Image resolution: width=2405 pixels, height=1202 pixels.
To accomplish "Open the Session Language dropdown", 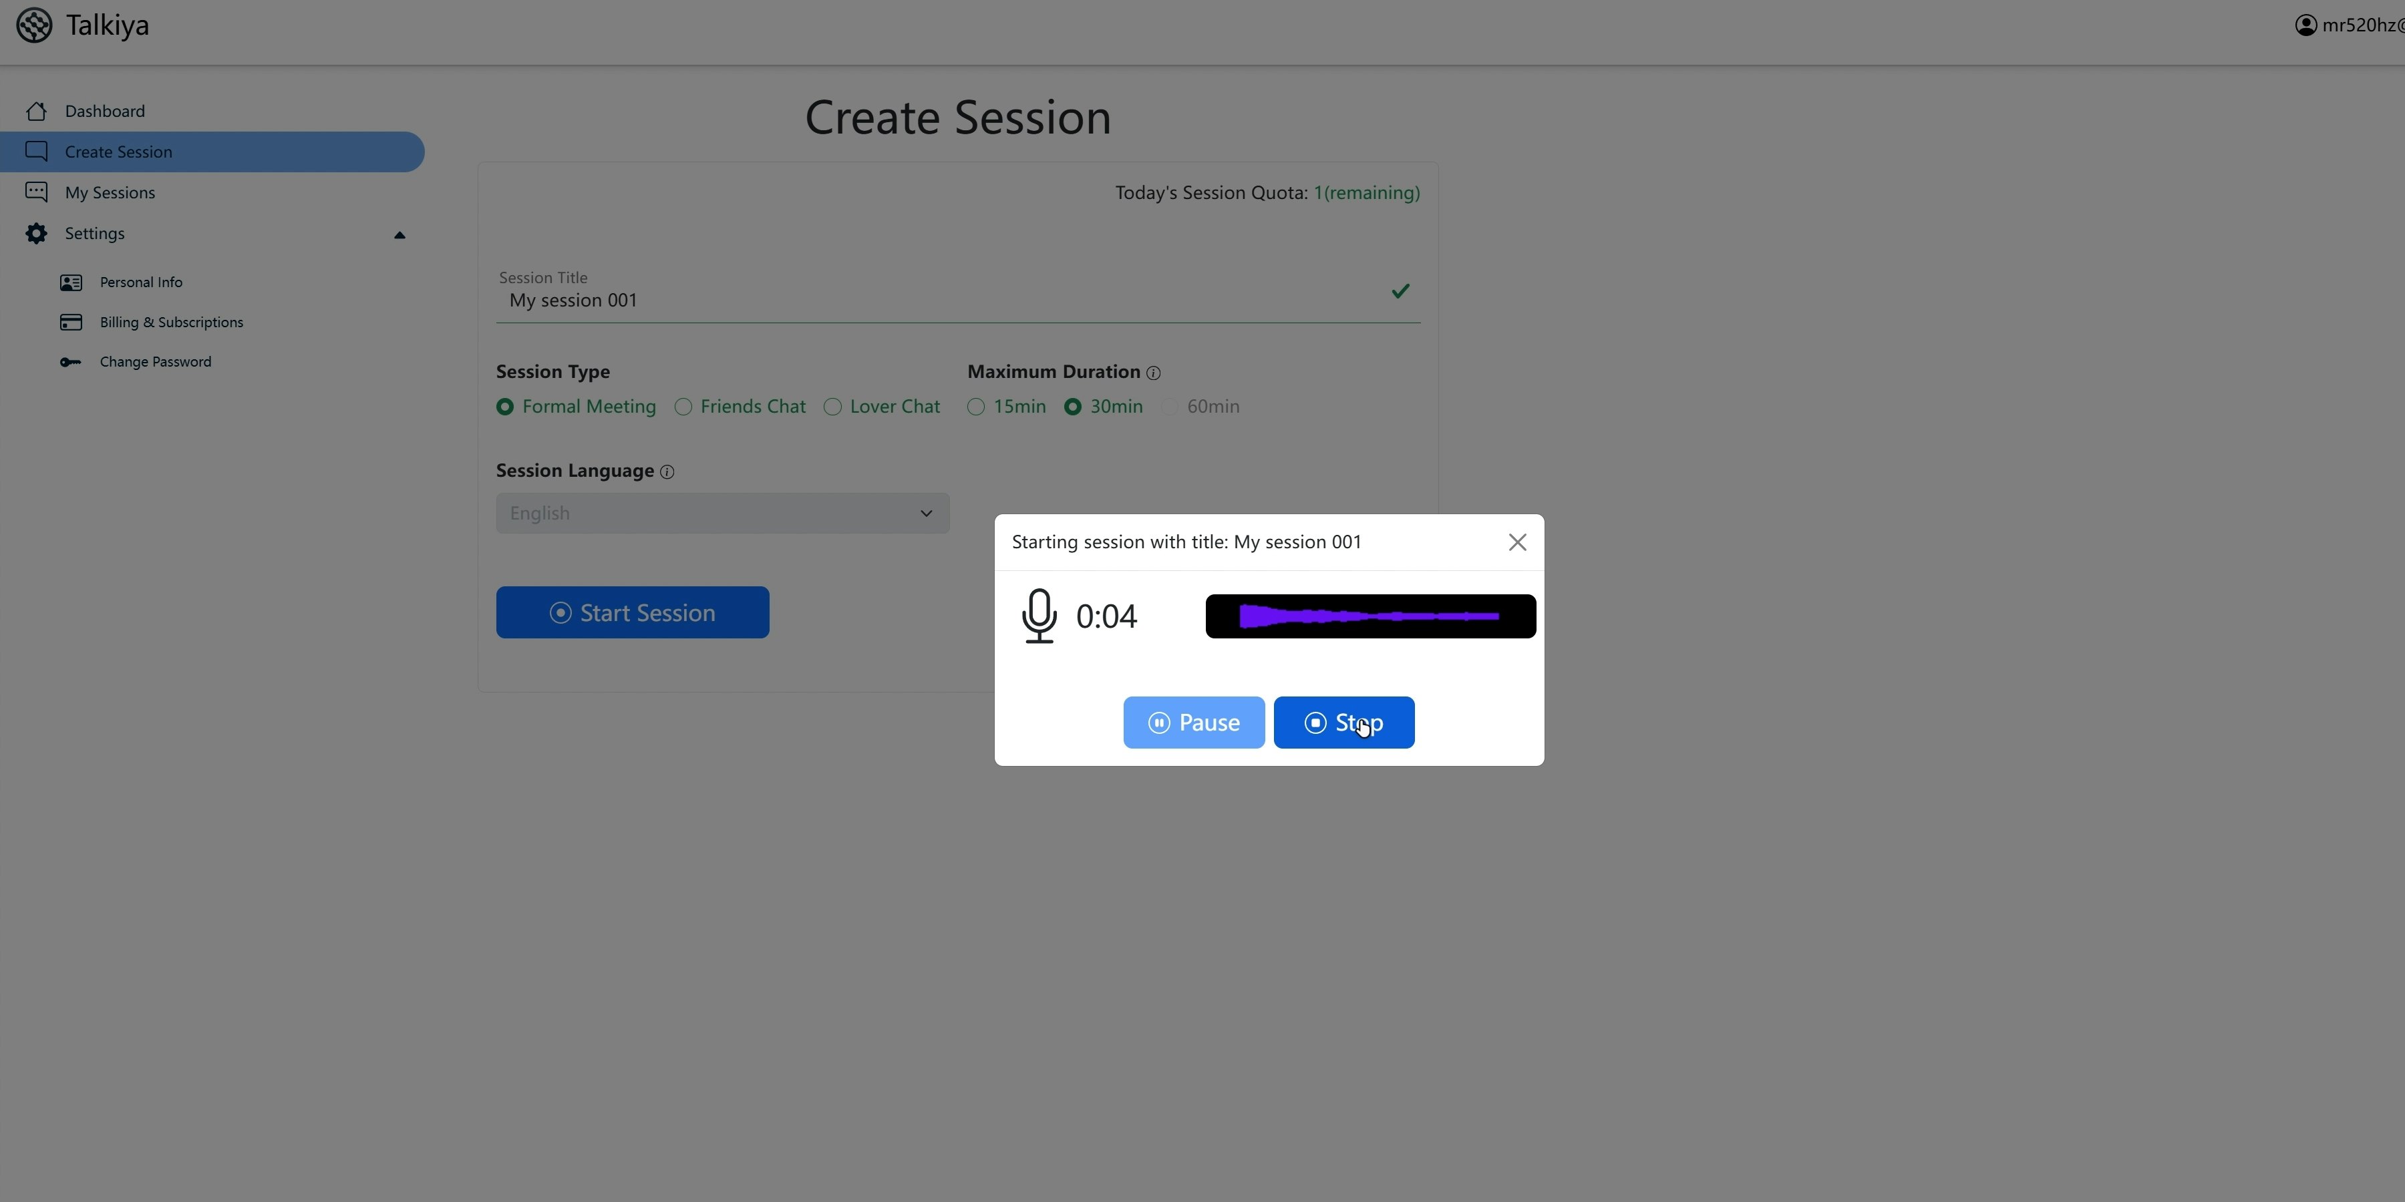I will [721, 514].
